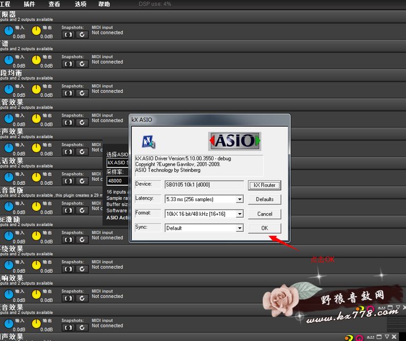Click the DSP use: 4% indicator
The width and height of the screenshot is (406, 341).
click(x=155, y=4)
